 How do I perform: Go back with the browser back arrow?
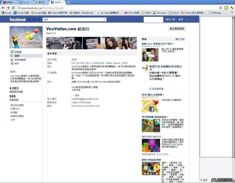pyautogui.click(x=3, y=8)
